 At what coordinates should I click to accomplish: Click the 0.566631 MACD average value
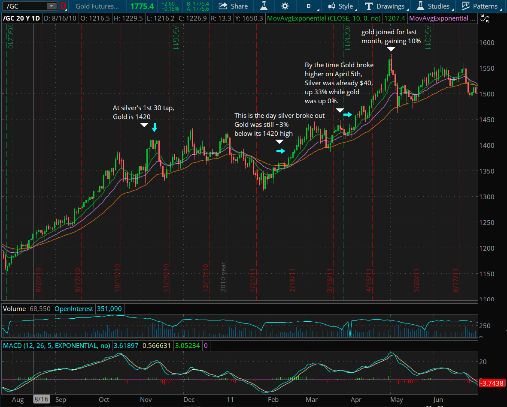(157, 346)
